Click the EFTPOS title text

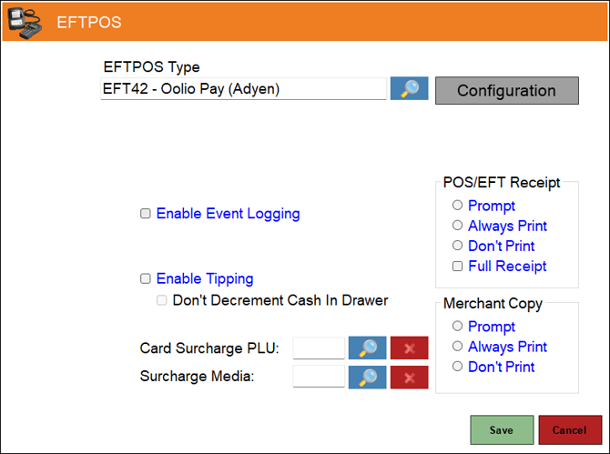89,23
